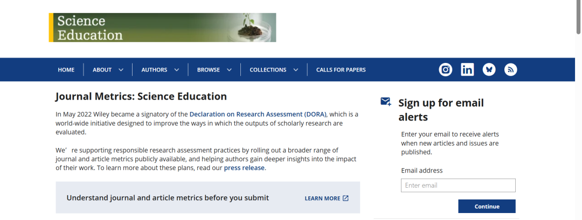Click the 'Email address' label
582x220 pixels.
pos(421,171)
